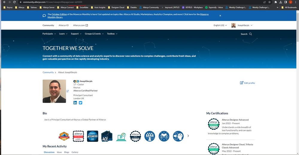This screenshot has height=155, width=299.
Task: Open the Twitter profile icon
Action: point(81,103)
